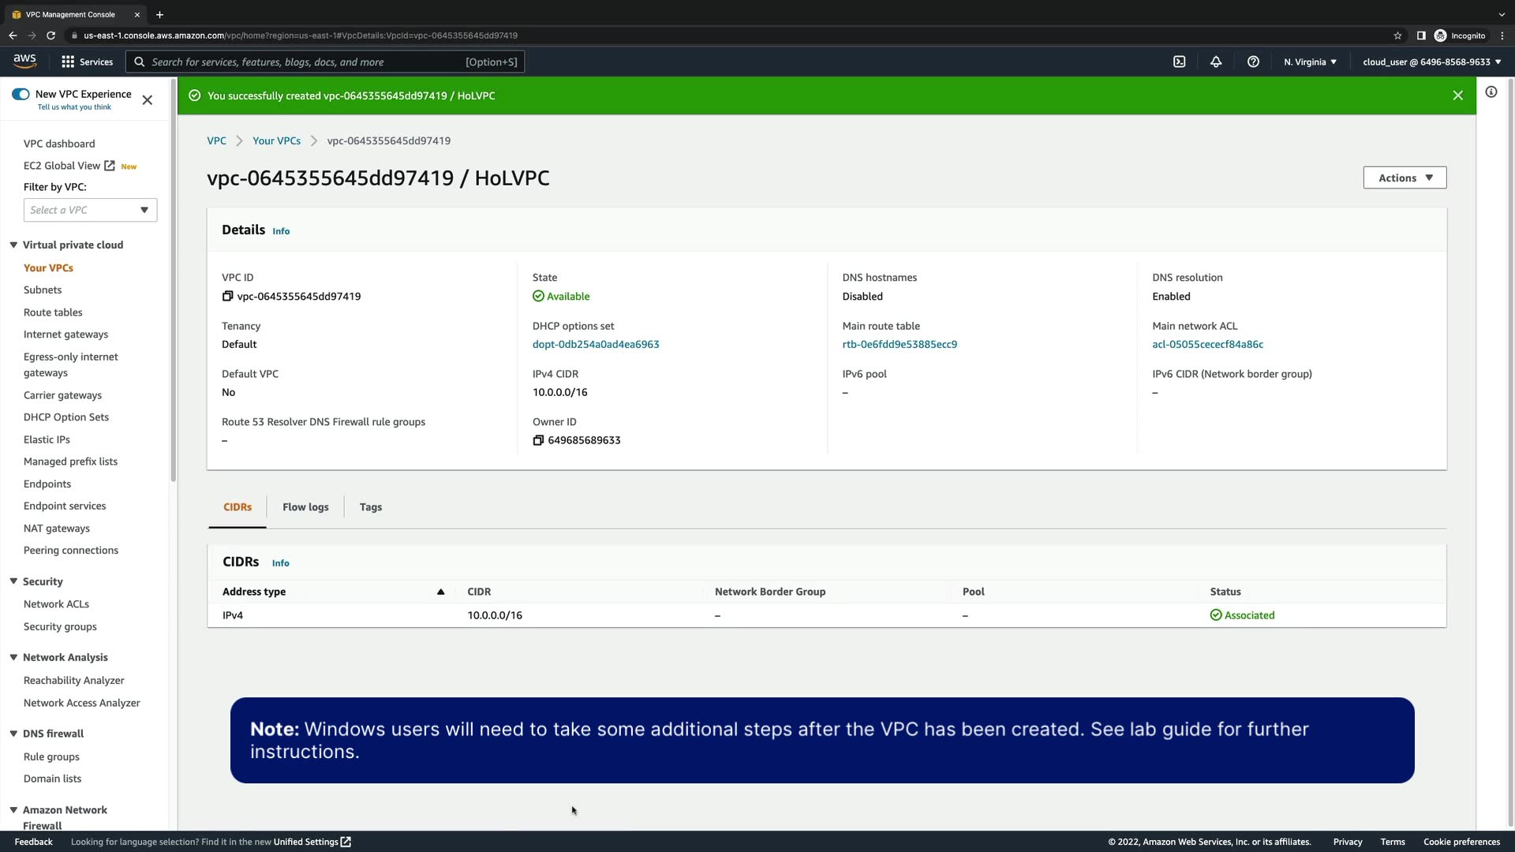Click the notifications bell icon

coord(1216,62)
